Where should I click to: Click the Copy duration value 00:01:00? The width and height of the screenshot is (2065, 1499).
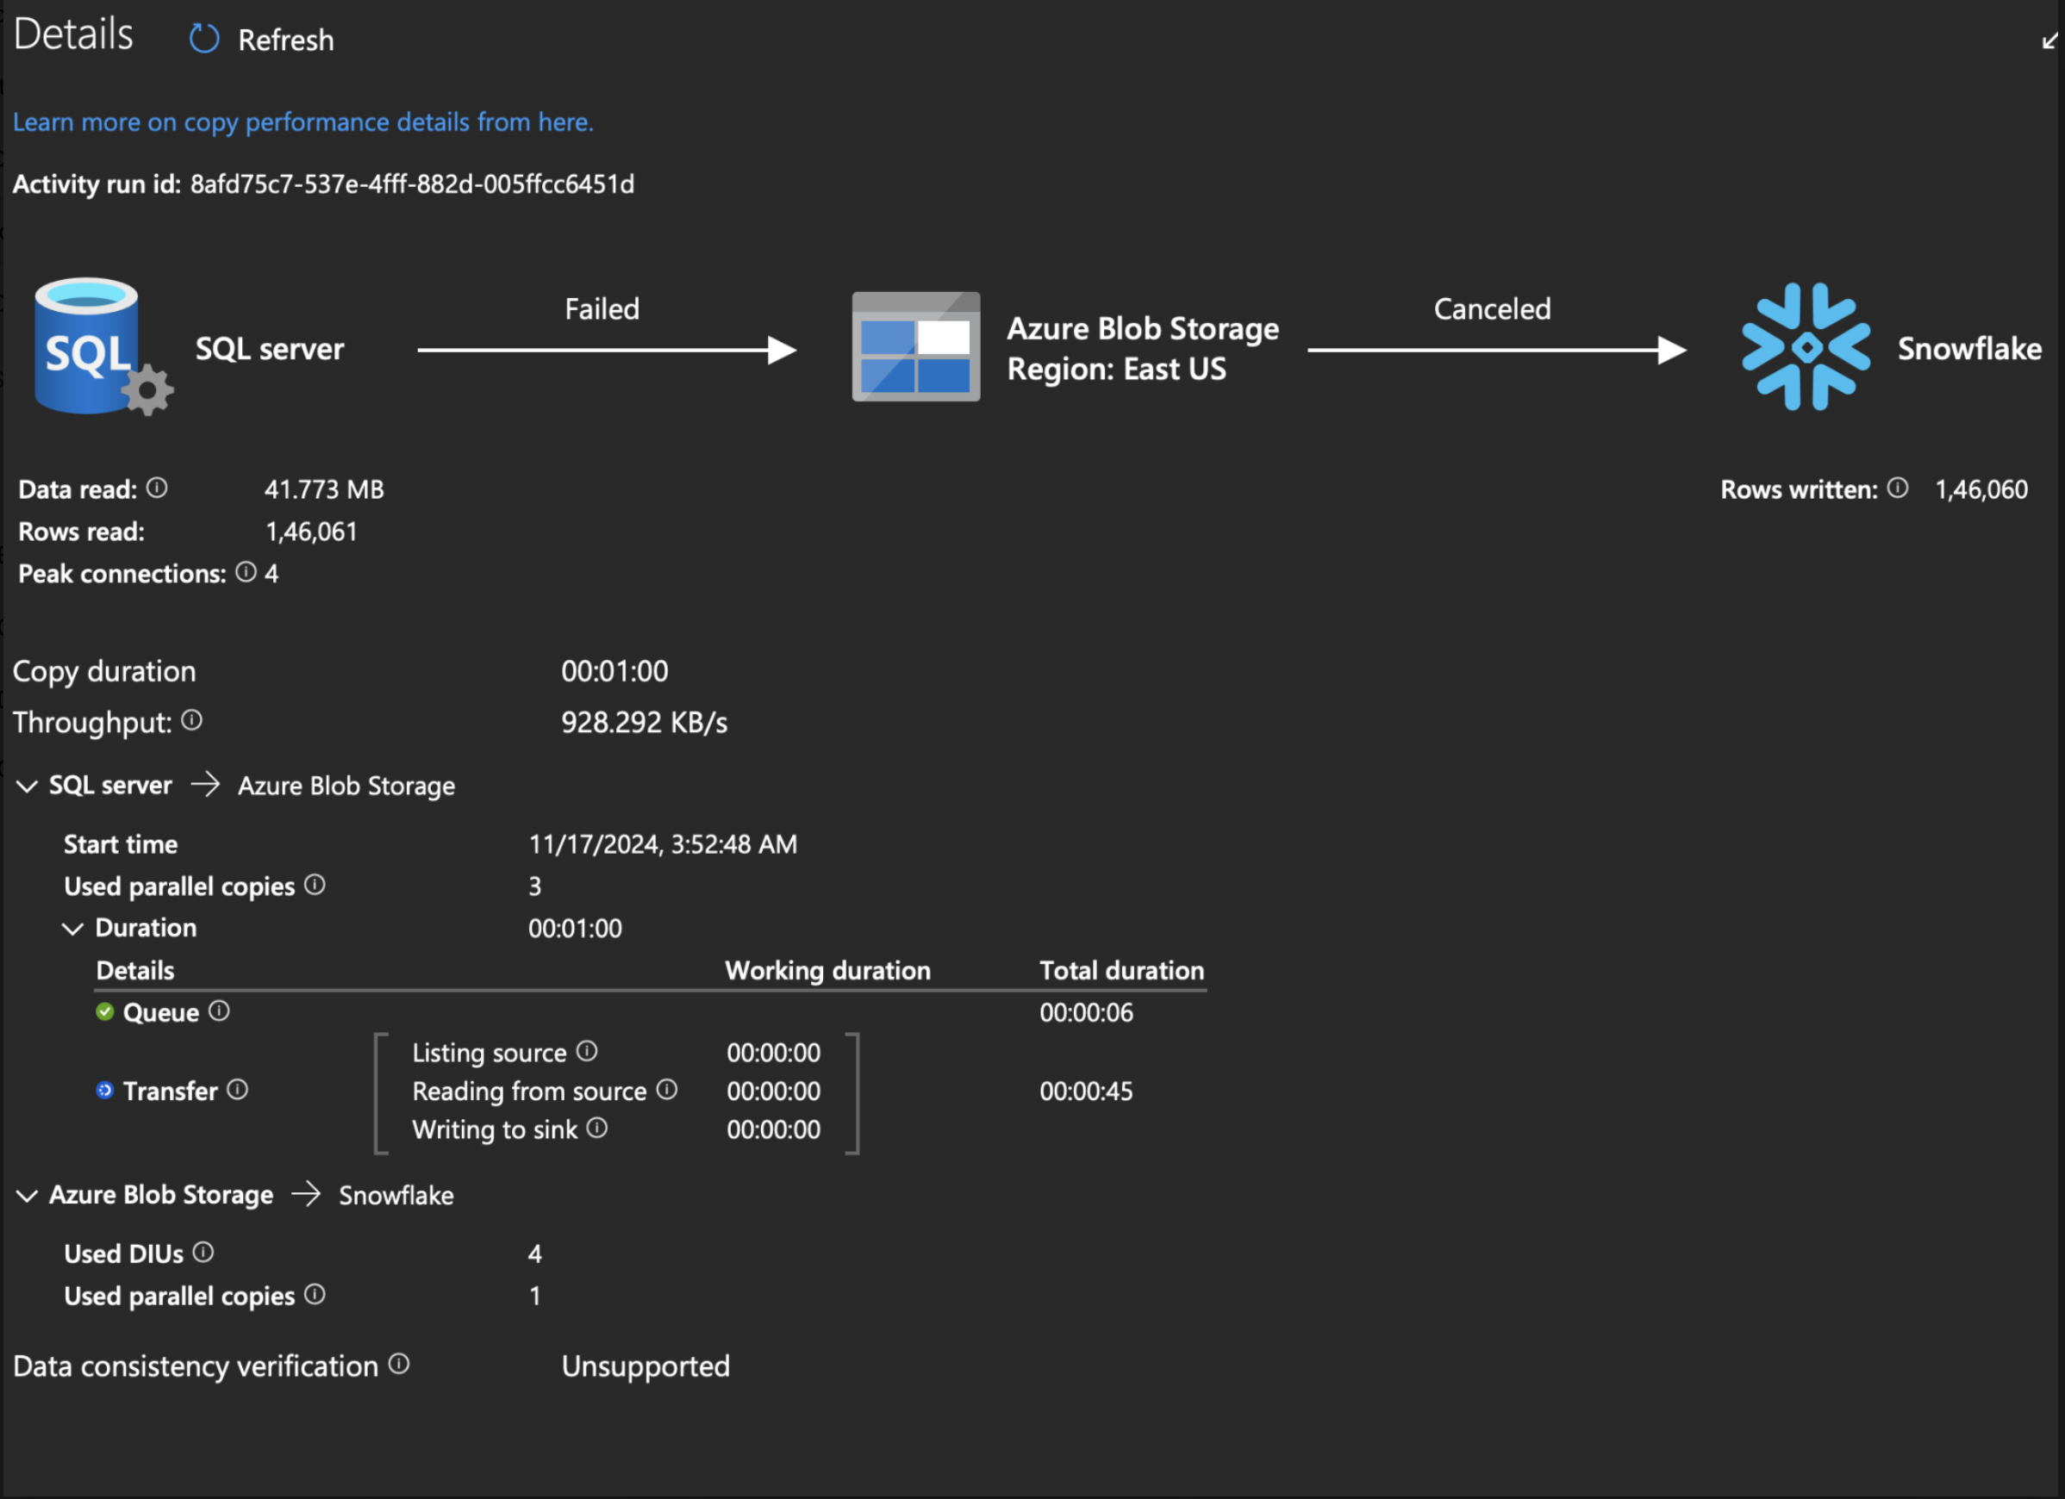point(615,671)
